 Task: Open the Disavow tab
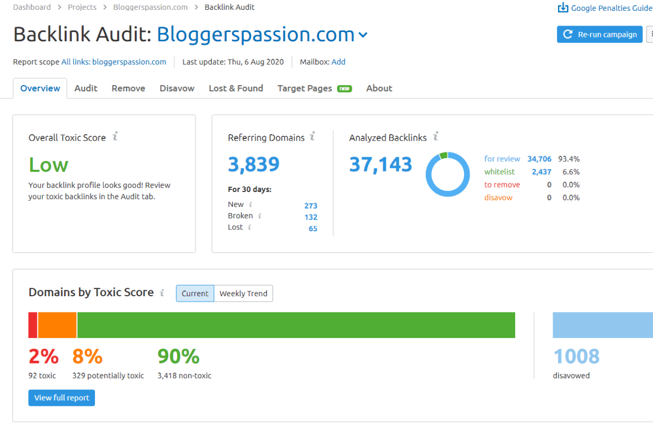pyautogui.click(x=177, y=88)
